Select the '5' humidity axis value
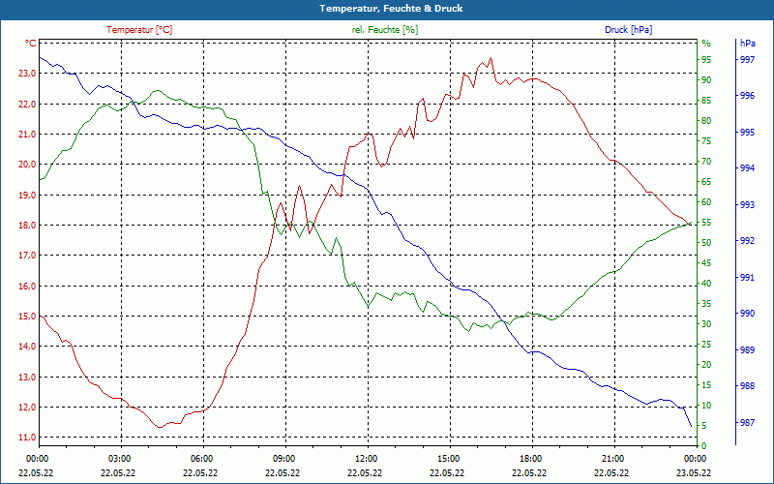This screenshot has width=774, height=484. pyautogui.click(x=704, y=426)
